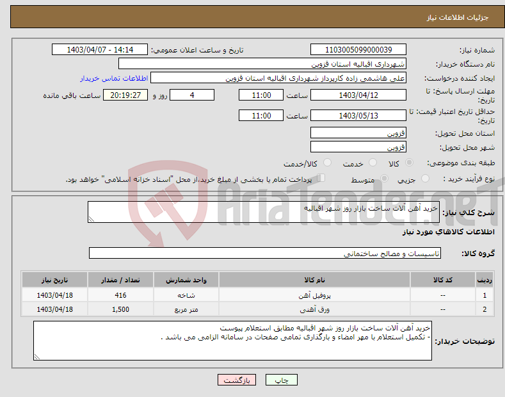The height and width of the screenshot is (397, 505).
Task: Click the بازگشت back button
Action: point(237,380)
